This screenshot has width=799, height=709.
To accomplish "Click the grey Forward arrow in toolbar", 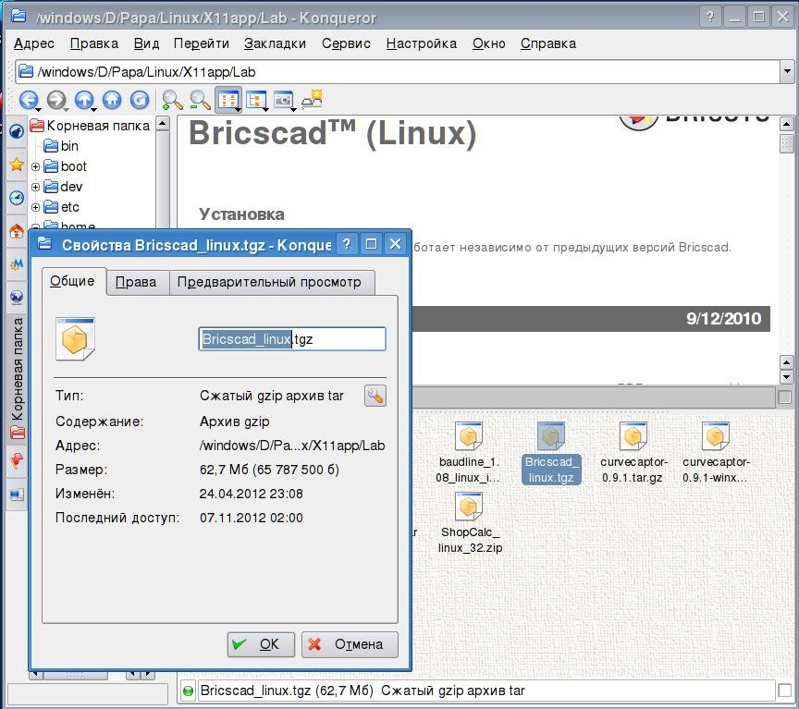I will click(56, 100).
